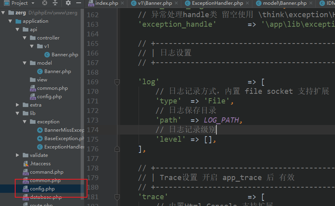
Task: Click the zerg project root folder icon
Action: point(11,13)
